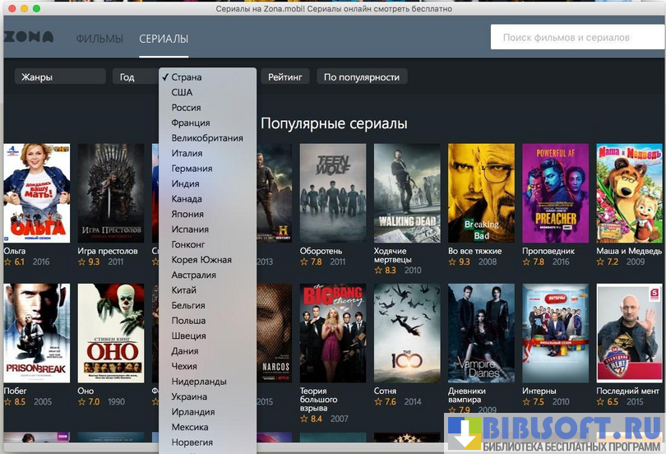
Task: Open the Breaking Bad poster thumbnail
Action: coord(481,193)
